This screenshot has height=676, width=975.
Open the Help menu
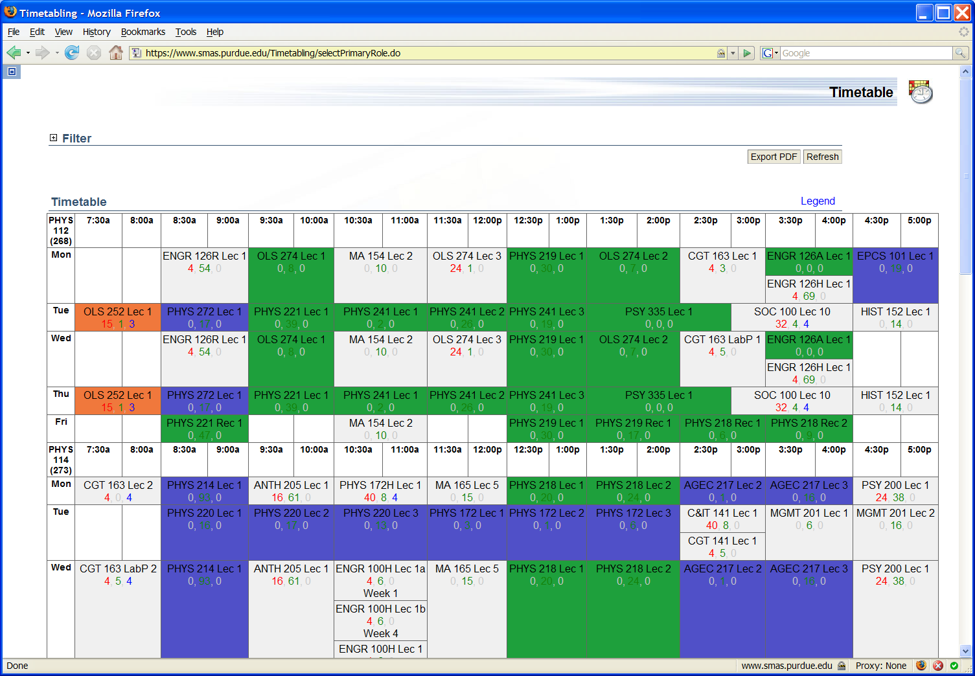click(x=215, y=32)
